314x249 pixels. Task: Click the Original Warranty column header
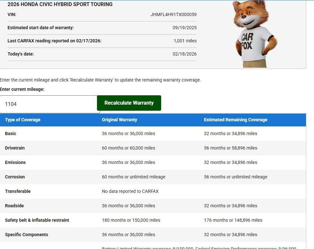tap(119, 120)
